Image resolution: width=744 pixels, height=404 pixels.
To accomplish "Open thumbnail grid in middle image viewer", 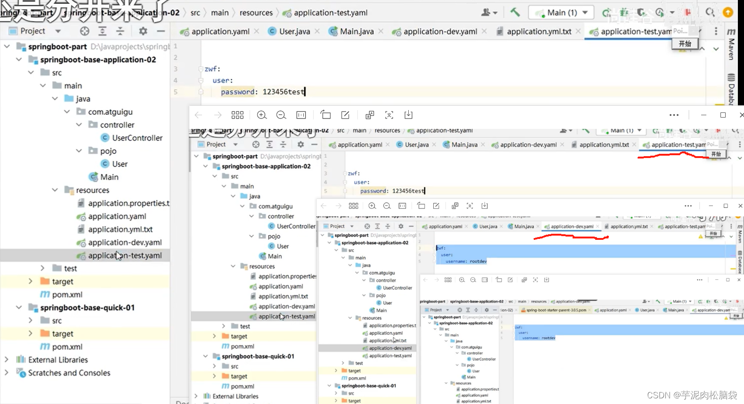I will point(354,206).
